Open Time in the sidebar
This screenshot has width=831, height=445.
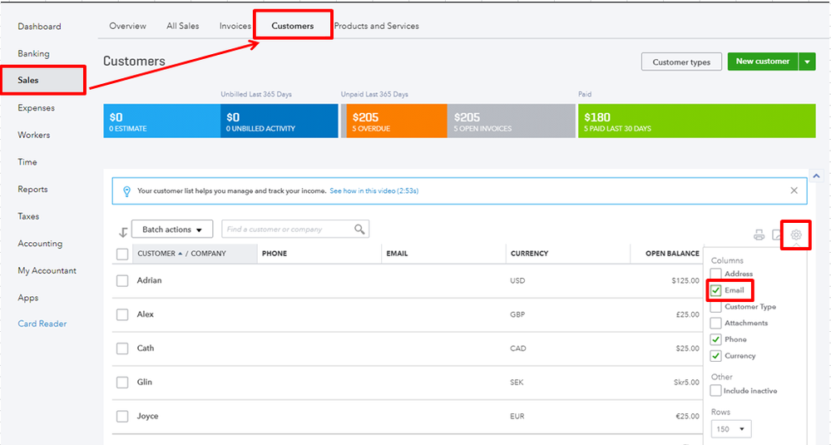[x=27, y=162]
